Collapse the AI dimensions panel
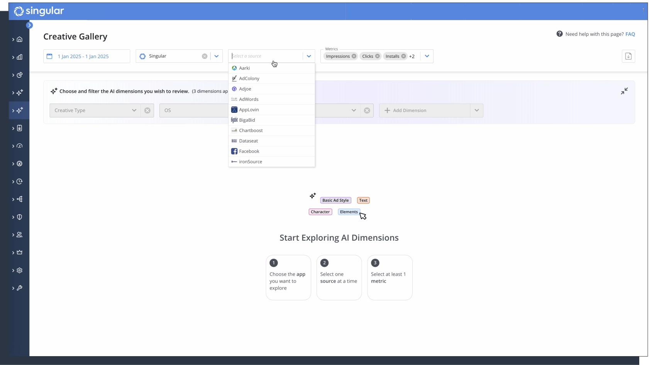 coord(624,91)
